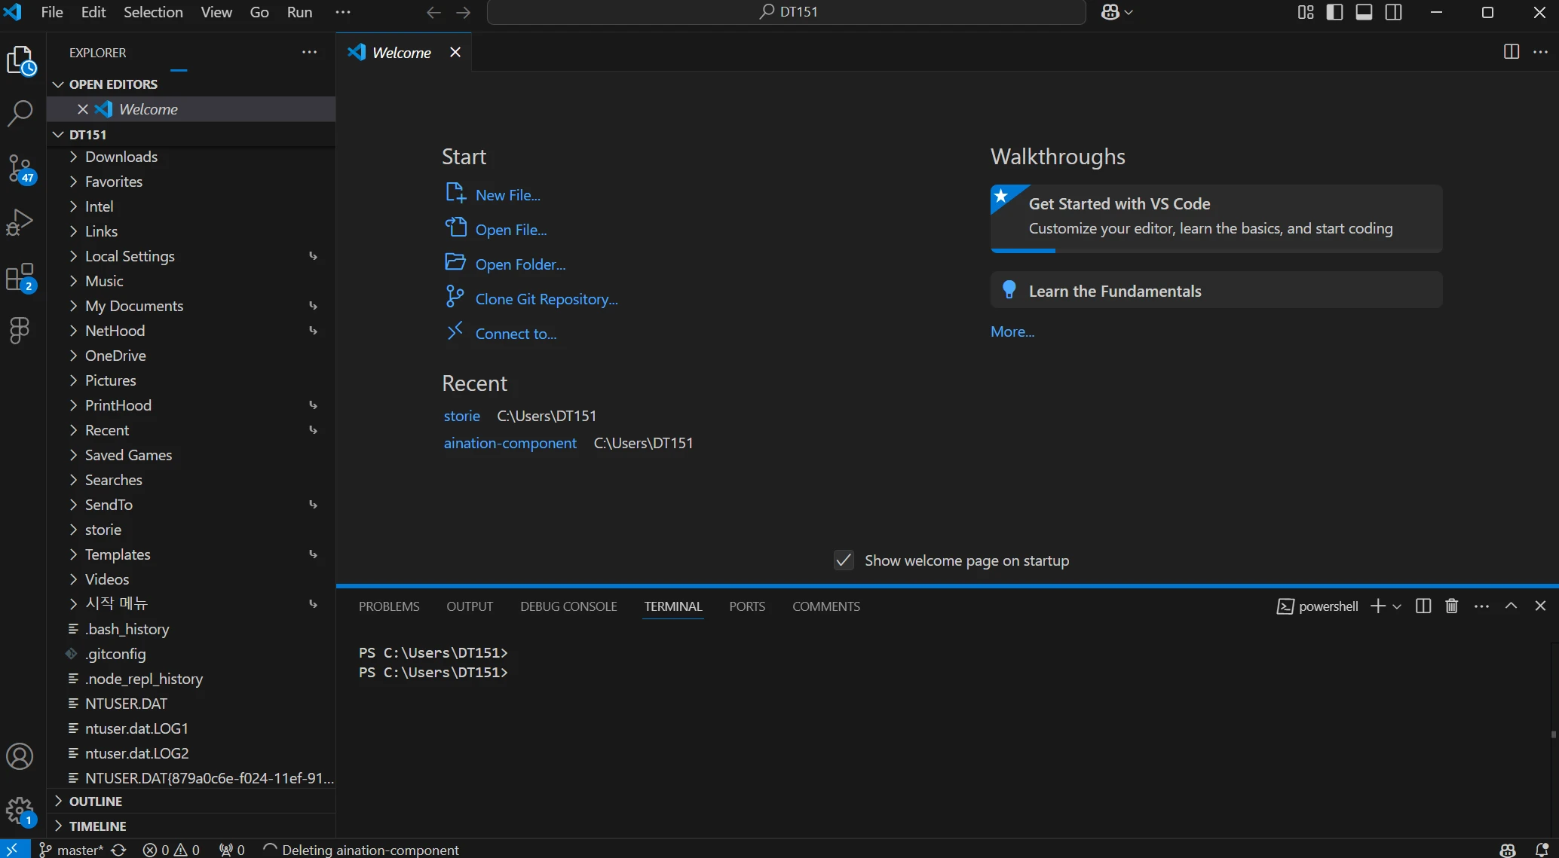Open Customize Layout icon in title bar

(x=1306, y=12)
